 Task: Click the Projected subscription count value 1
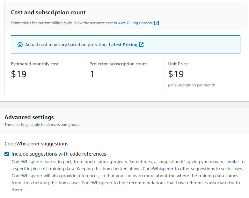pyautogui.click(x=92, y=74)
